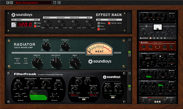
Task: Click the Effect Rack Input knob
Action: pyautogui.click(x=47, y=23)
